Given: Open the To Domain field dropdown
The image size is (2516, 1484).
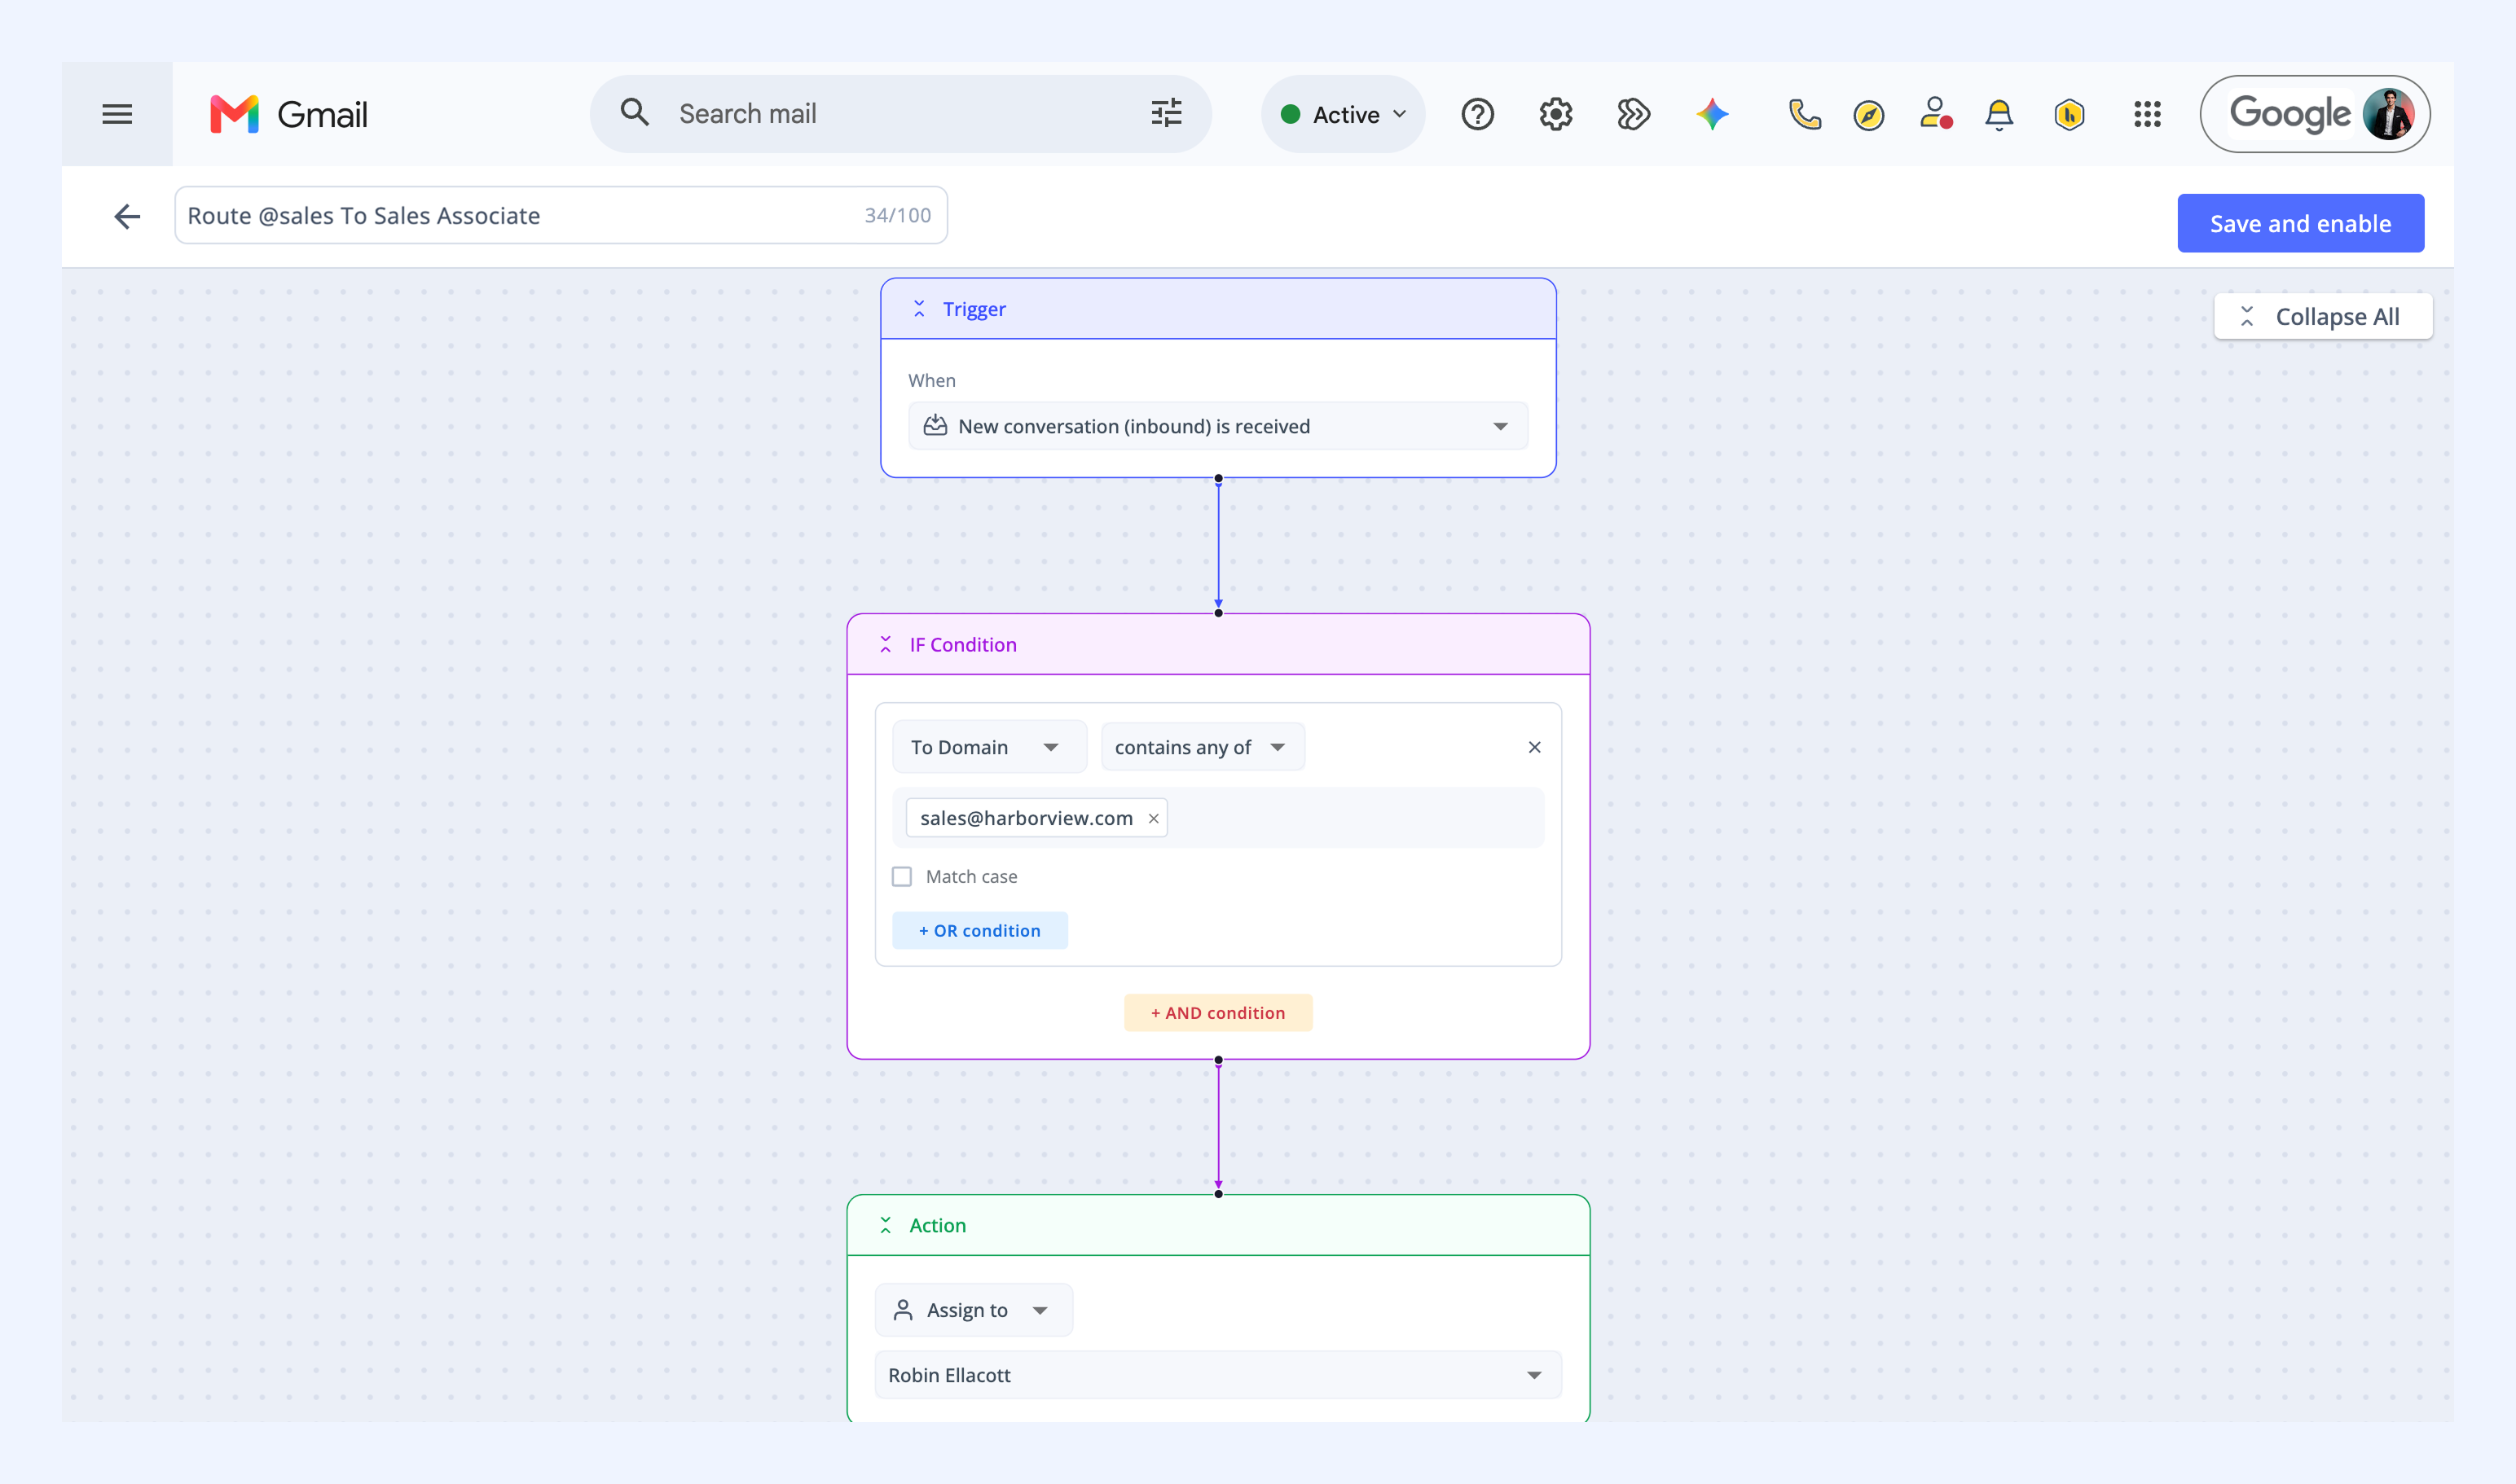Looking at the screenshot, I should click(x=988, y=747).
